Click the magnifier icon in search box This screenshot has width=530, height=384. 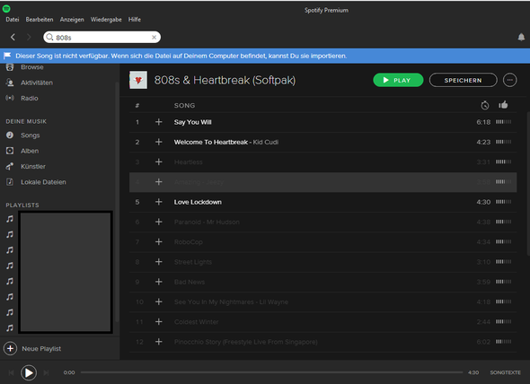[x=49, y=37]
